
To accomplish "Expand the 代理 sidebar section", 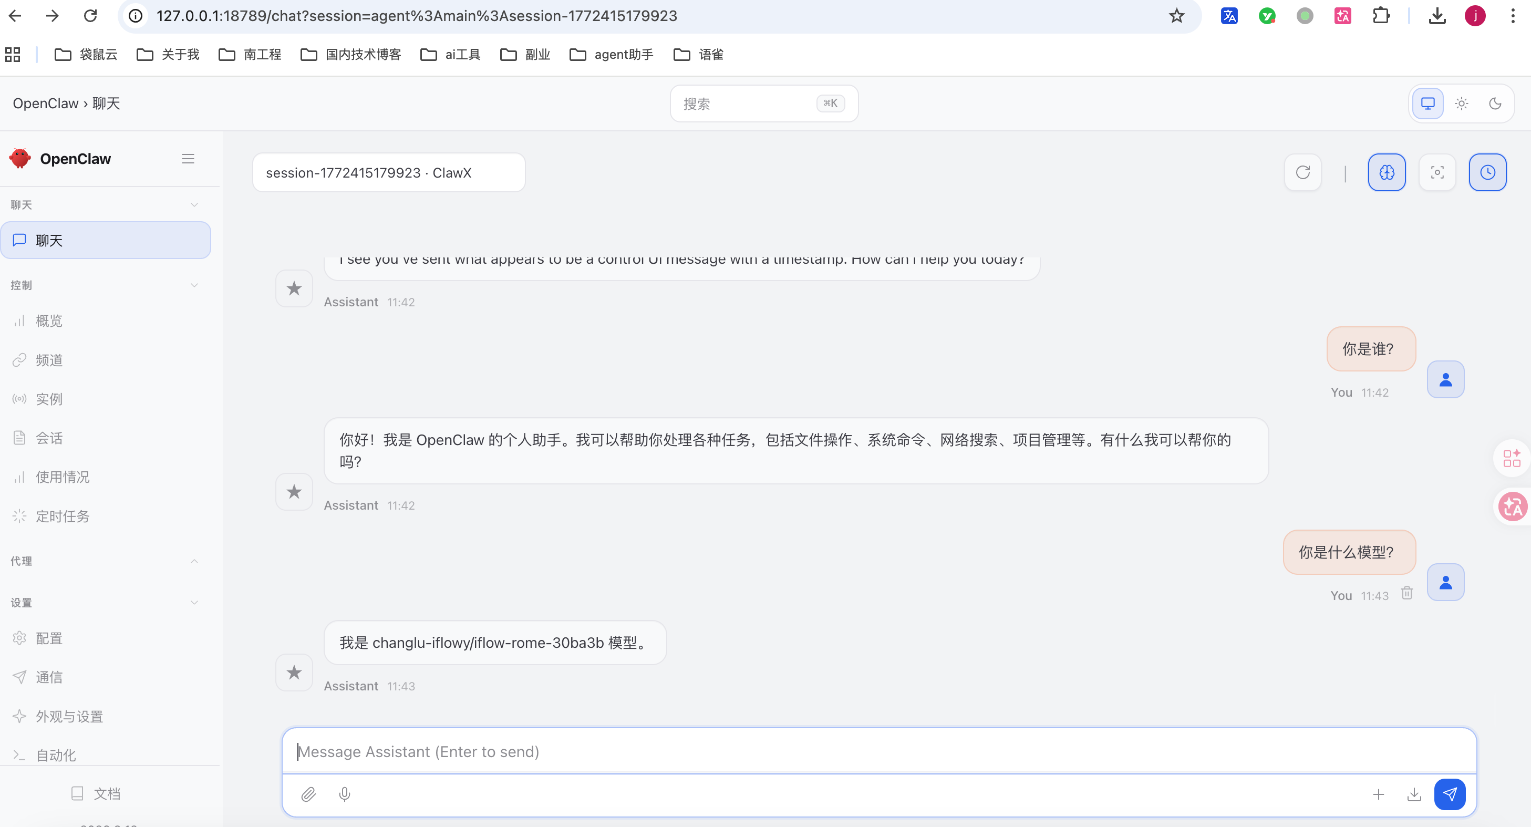I will pos(194,561).
